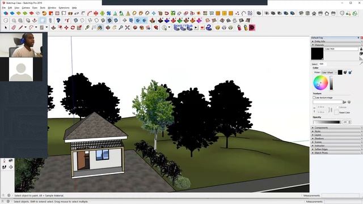Activate the red Rotate tool

coord(73,28)
